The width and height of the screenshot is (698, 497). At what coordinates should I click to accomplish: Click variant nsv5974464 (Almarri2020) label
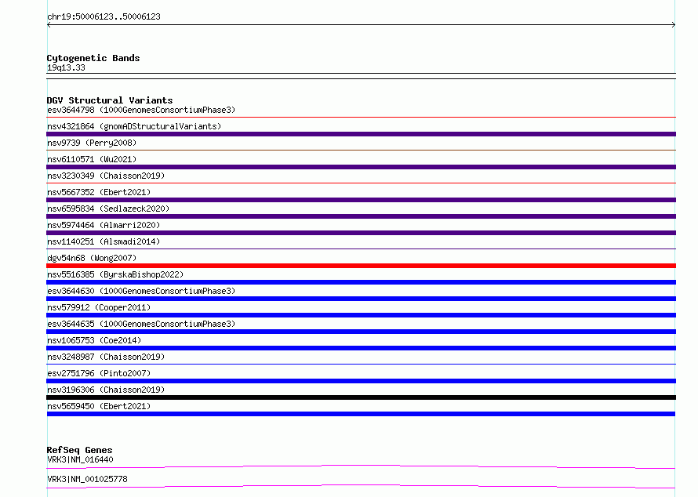coord(104,225)
